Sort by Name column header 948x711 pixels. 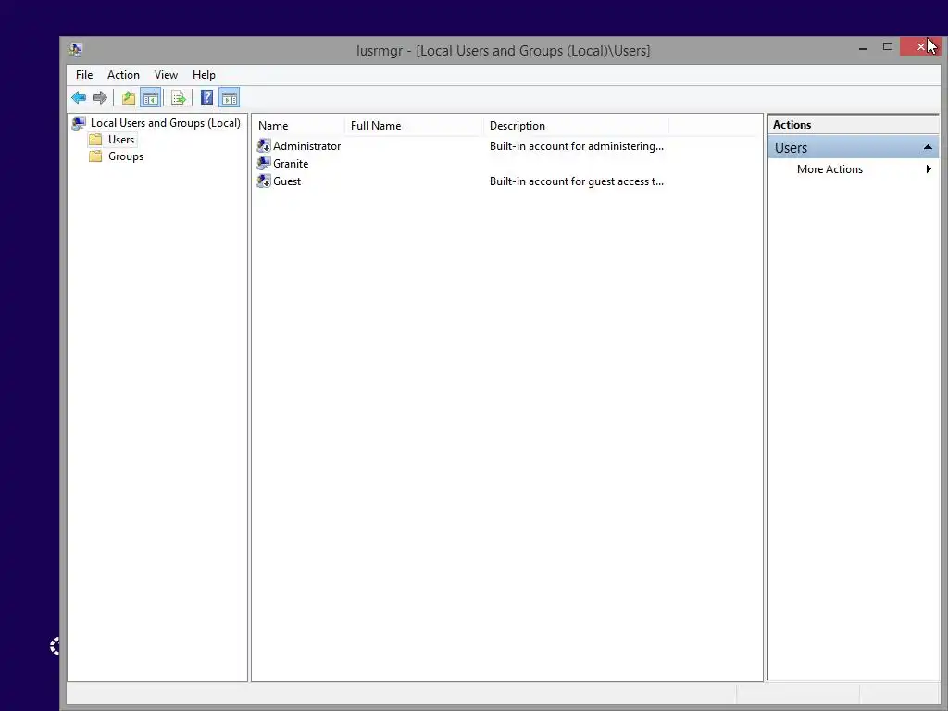coord(298,126)
